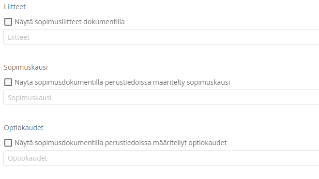Tick the checkbox under the Sopimuskausi heading

(8, 82)
